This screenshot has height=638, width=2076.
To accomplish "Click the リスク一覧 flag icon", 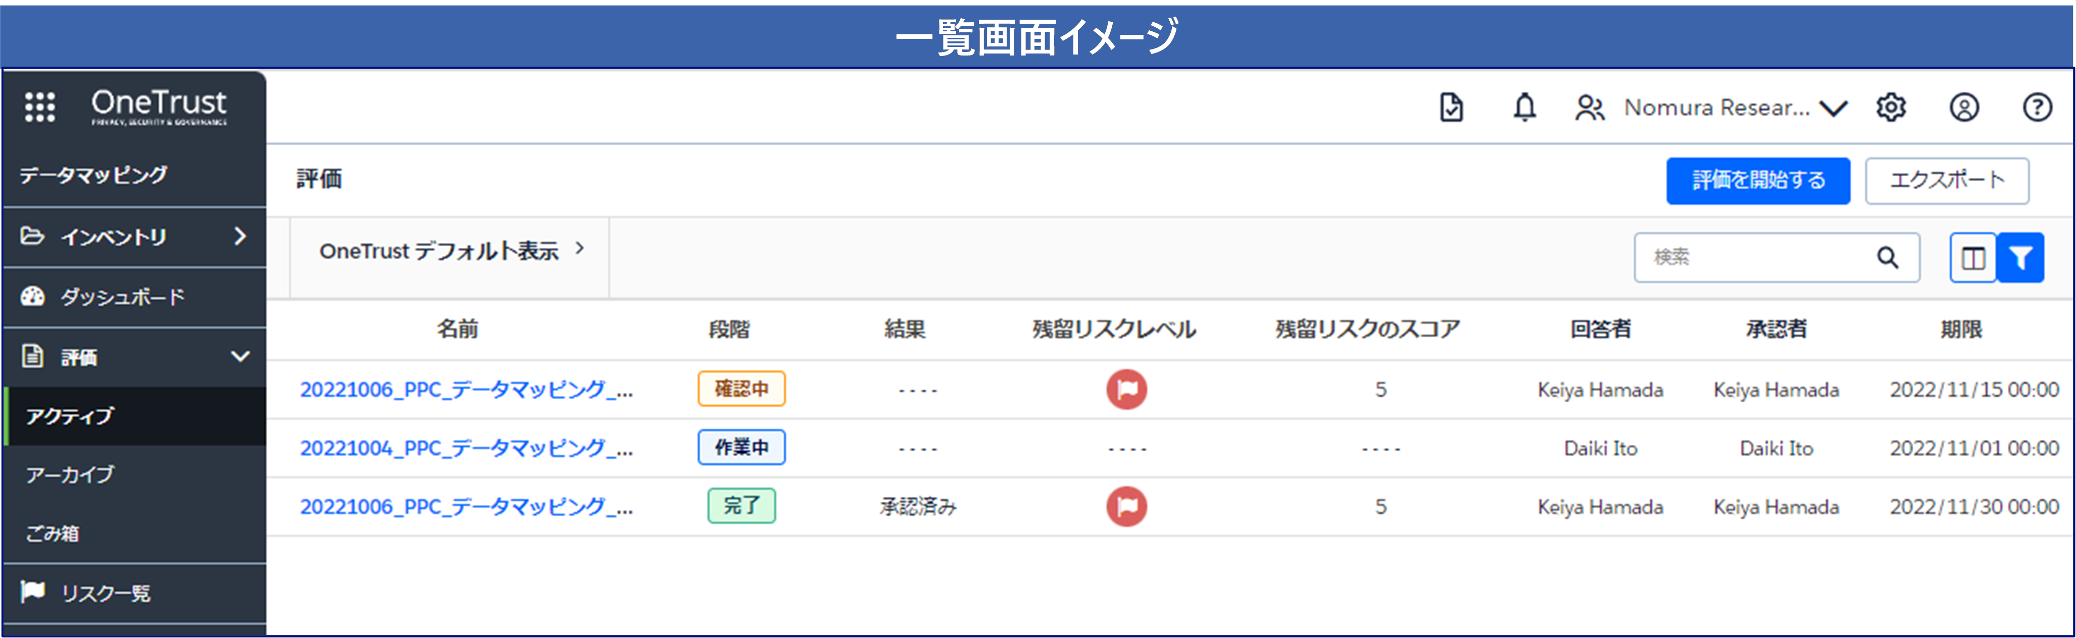I will point(32,592).
